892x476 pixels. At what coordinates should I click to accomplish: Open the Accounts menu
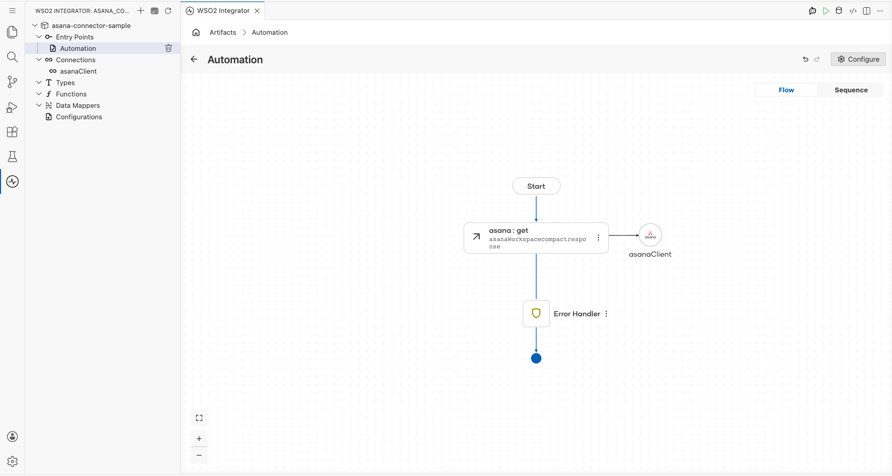coord(12,437)
